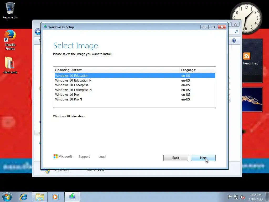Image resolution: width=269 pixels, height=202 pixels.
Task: Switch to Windows Setup taskbar button
Action: coord(72,197)
